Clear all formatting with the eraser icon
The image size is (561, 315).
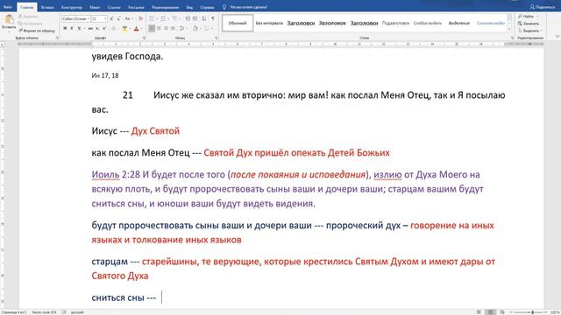tap(140, 18)
